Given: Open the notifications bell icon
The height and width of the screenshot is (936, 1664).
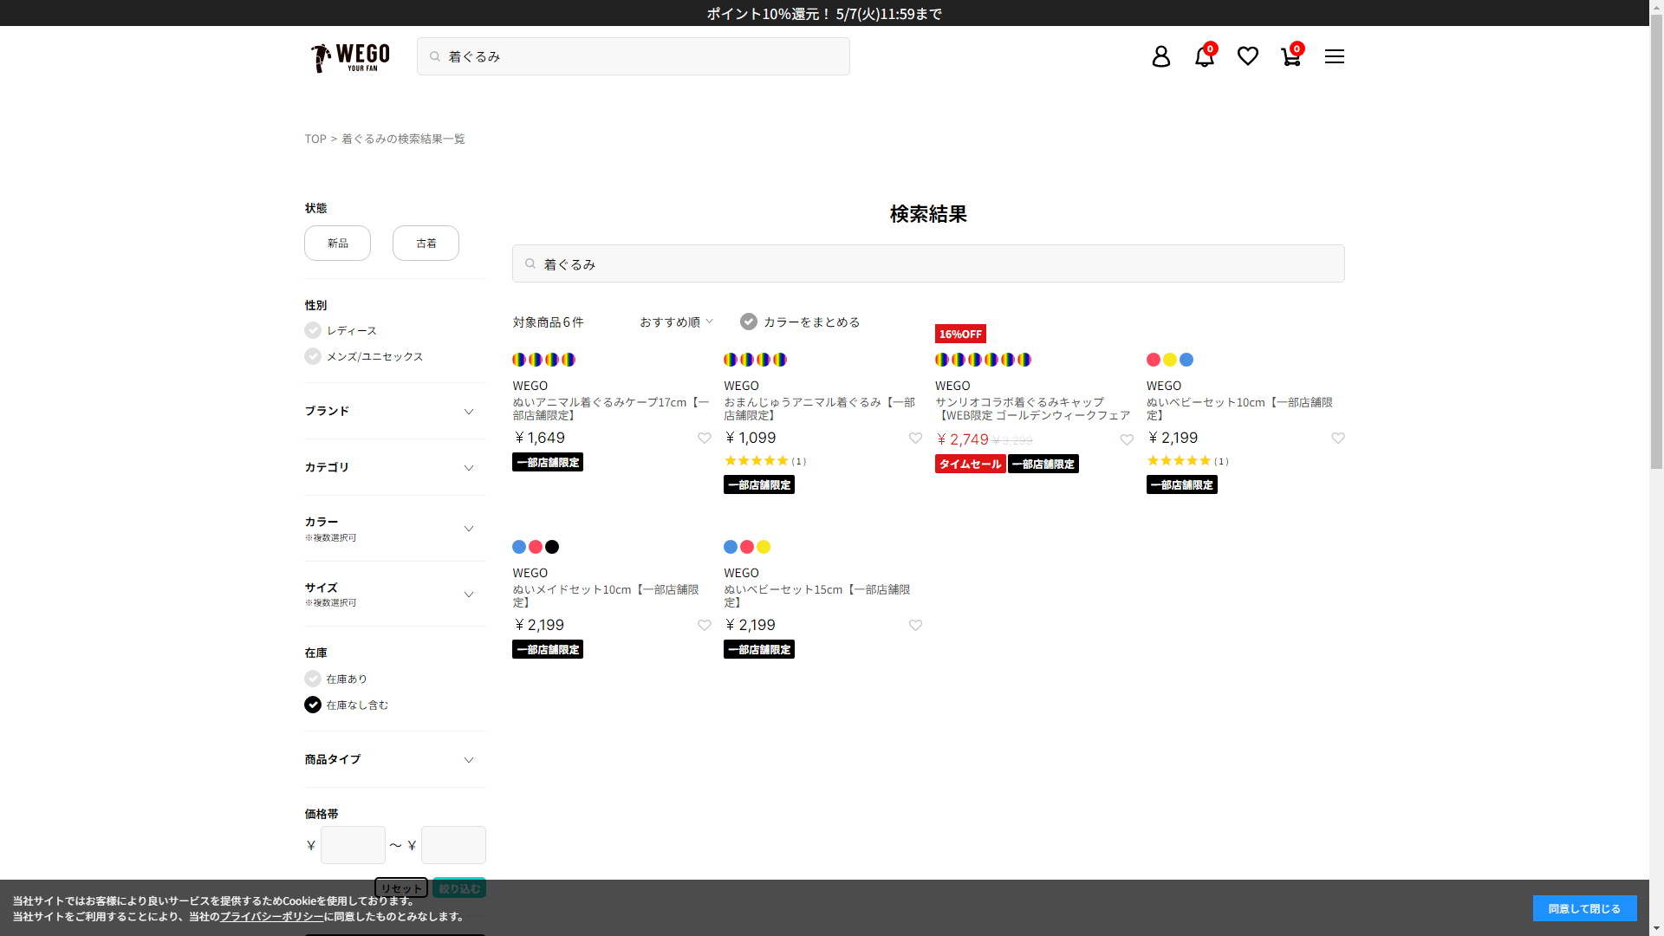Looking at the screenshot, I should [1204, 56].
